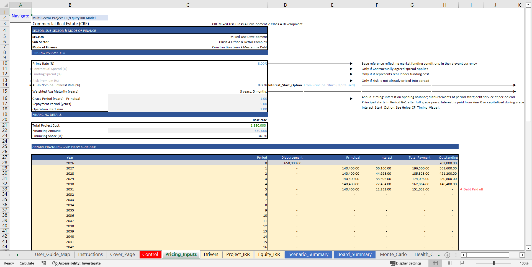Open the Drivers sheet tab
This screenshot has height=267, width=532.
[211, 255]
